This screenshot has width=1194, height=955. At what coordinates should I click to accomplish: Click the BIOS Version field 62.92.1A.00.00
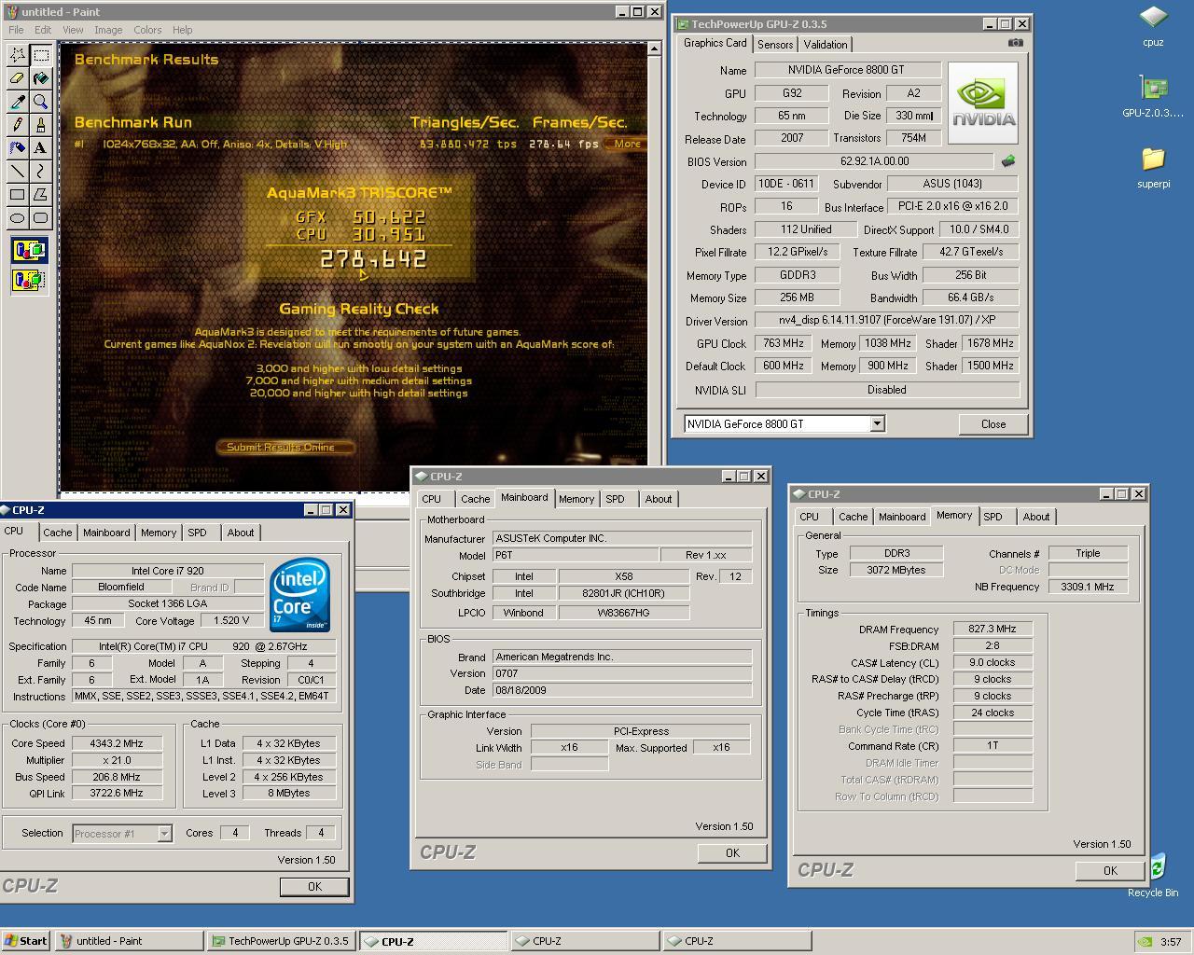(x=874, y=161)
